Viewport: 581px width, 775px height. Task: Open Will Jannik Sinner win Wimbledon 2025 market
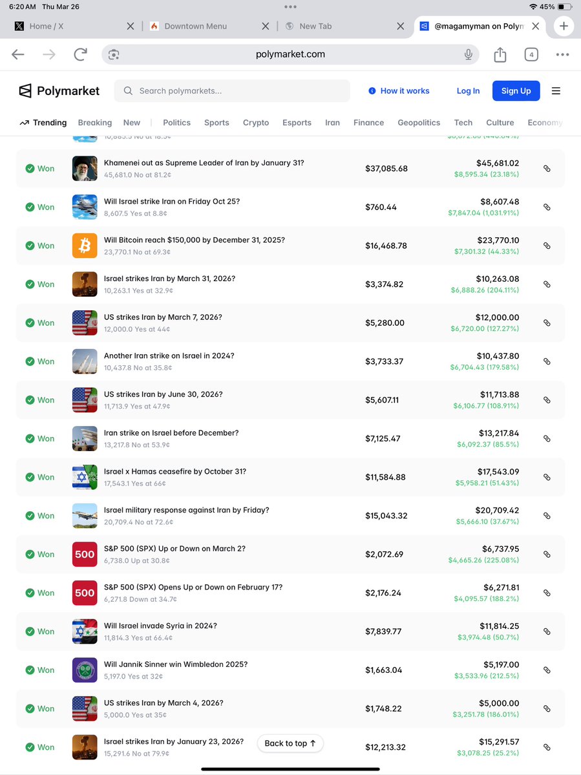tap(175, 664)
